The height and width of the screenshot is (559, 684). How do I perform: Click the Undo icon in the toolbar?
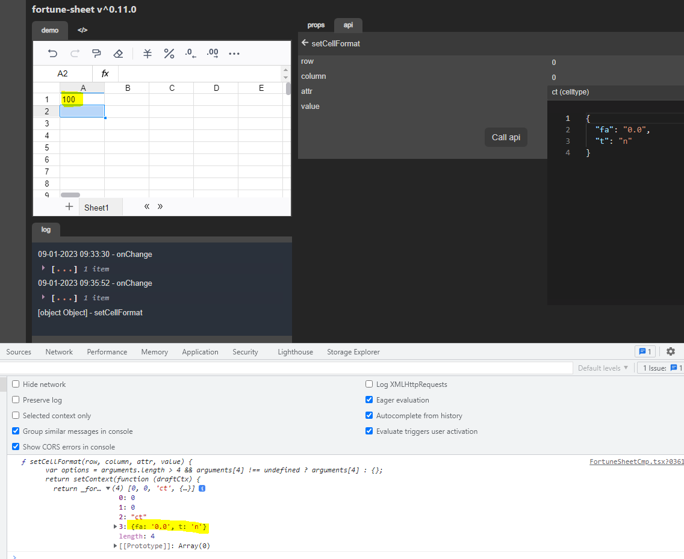tap(52, 54)
